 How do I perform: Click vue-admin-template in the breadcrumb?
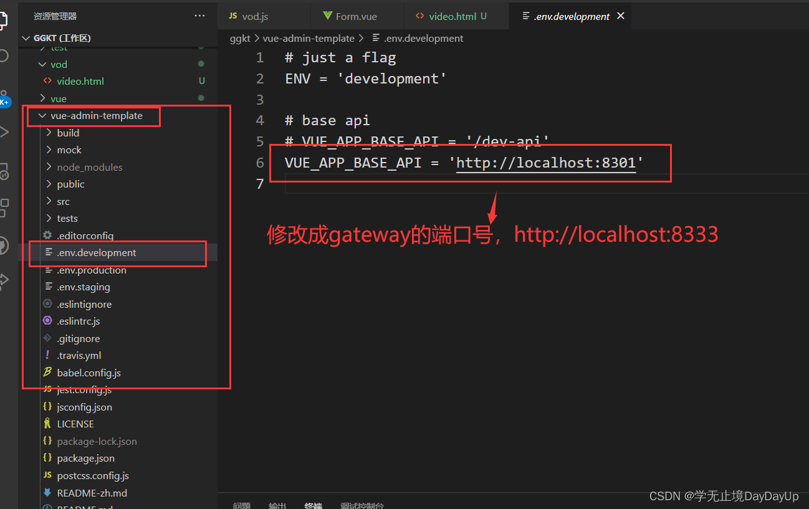309,38
